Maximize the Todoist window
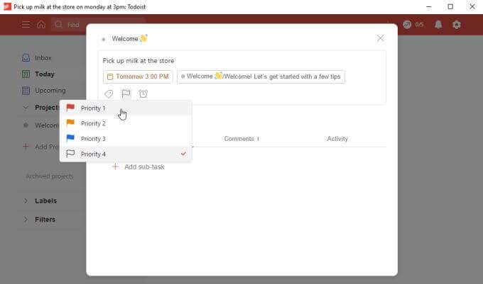The image size is (483, 284). pos(450,6)
